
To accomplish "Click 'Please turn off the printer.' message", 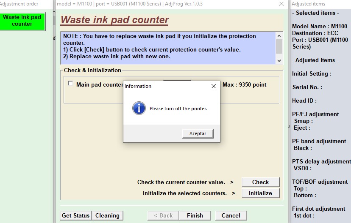I will (178, 109).
